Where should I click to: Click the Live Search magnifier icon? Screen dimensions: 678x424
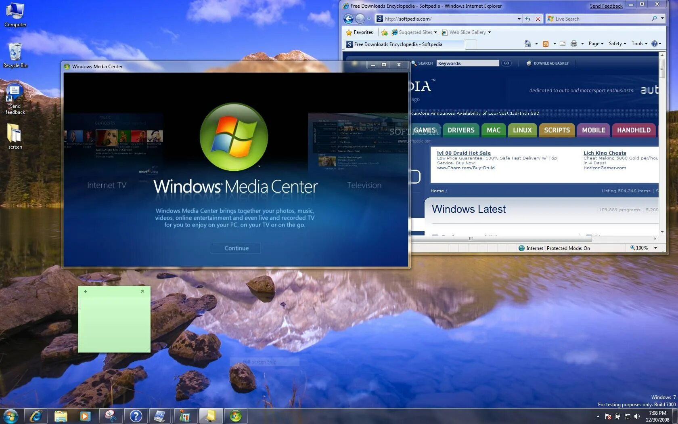[x=654, y=19]
